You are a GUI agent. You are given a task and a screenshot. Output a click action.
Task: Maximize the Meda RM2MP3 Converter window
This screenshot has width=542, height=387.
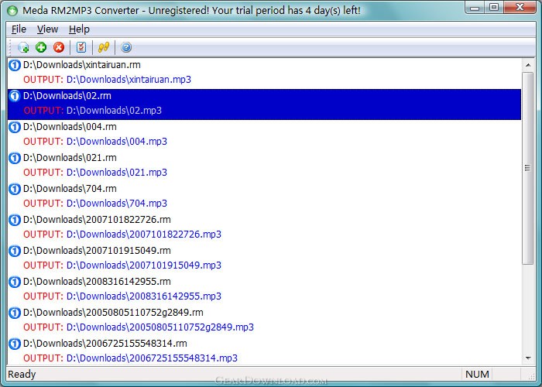coord(494,8)
